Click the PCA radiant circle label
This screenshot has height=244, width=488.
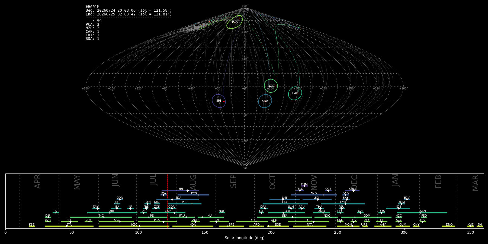pos(235,22)
